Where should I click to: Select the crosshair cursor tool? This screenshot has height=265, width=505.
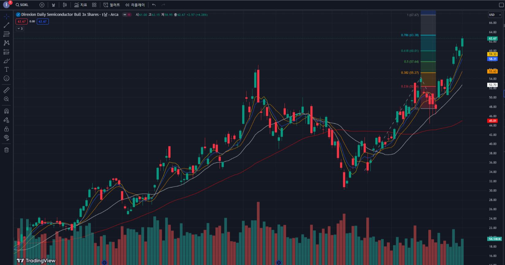[x=6, y=16]
